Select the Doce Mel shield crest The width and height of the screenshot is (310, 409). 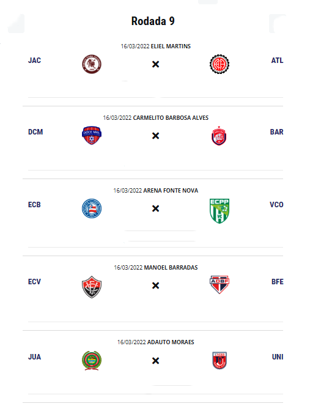coord(92,135)
